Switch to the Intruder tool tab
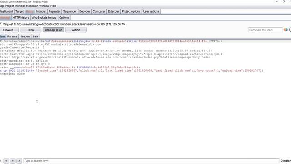The image size is (291, 164). point(41,11)
